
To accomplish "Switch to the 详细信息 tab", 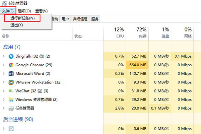I will (x=80, y=19).
